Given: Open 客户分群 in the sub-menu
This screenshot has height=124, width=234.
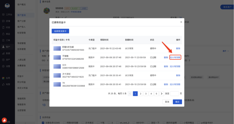Looking at the screenshot, I should [21, 21].
